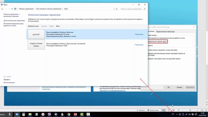Image resolution: width=208 pixels, height=117 pixels.
Task: Open 'Примечания' in the PowerPoint status bar
Action: 153,110
